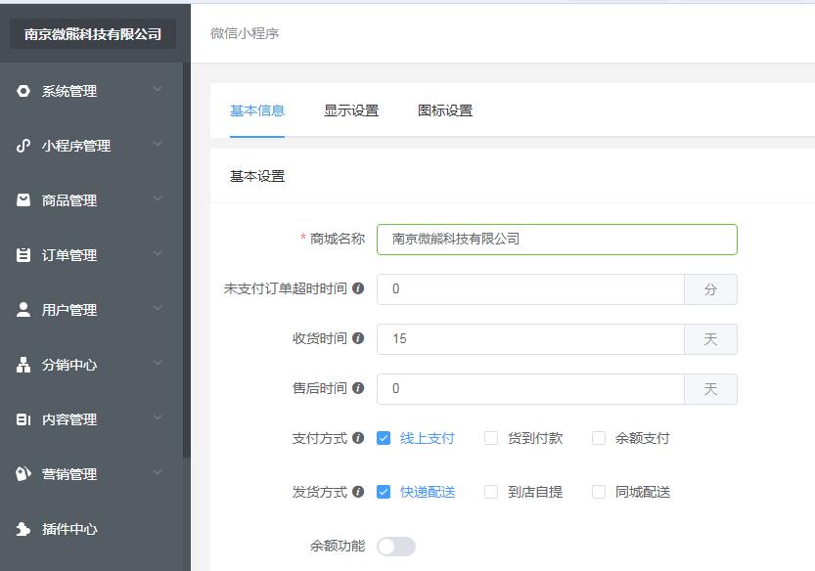Expand 营销管理 menu chevron
This screenshot has height=571, width=815.
tap(158, 472)
